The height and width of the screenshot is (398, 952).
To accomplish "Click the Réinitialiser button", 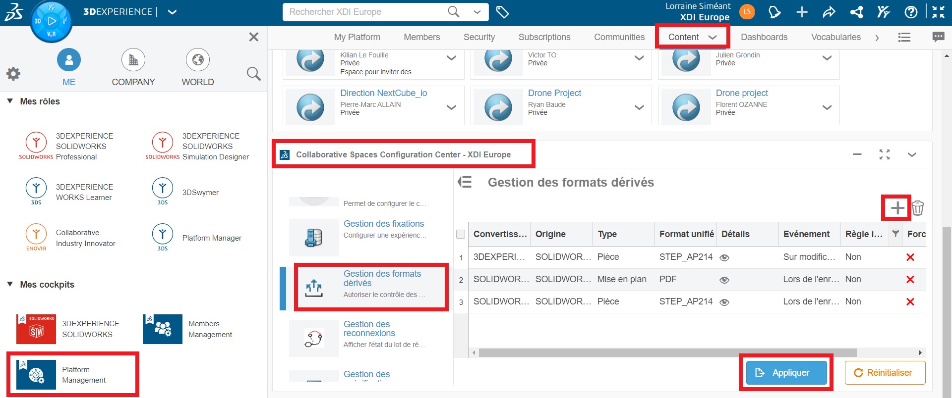I will point(885,373).
